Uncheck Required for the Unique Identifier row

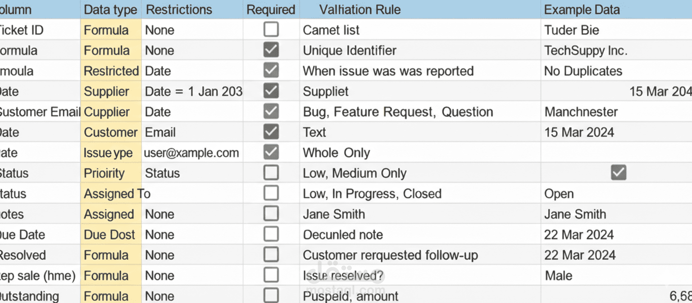coord(271,50)
